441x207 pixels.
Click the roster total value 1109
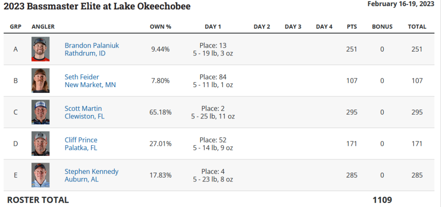(382, 200)
